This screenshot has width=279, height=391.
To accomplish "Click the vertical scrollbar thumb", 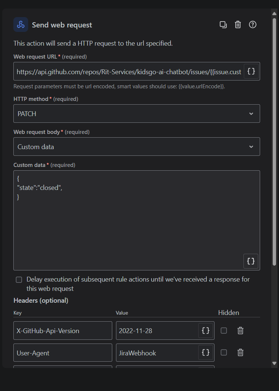I will 274,142.
